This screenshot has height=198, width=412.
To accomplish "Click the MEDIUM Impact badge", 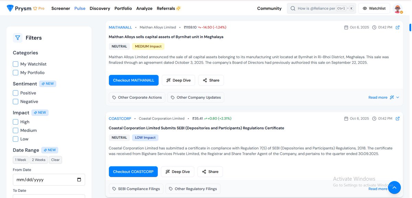I will (148, 46).
